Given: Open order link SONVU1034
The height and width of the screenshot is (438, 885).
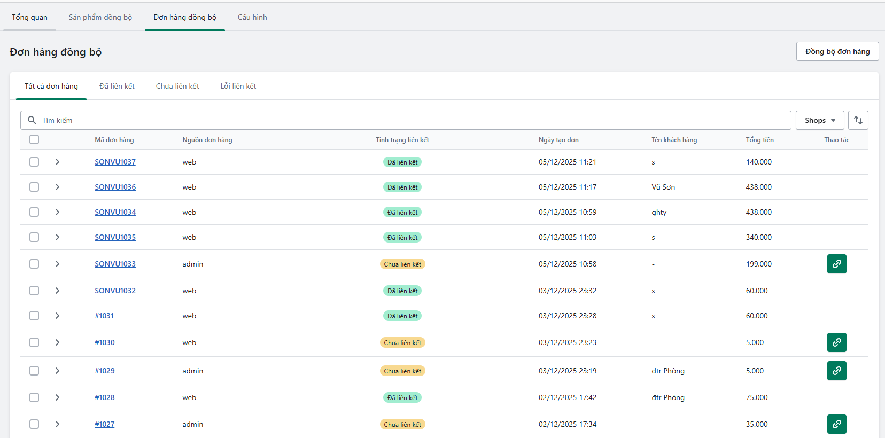Looking at the screenshot, I should (x=115, y=212).
